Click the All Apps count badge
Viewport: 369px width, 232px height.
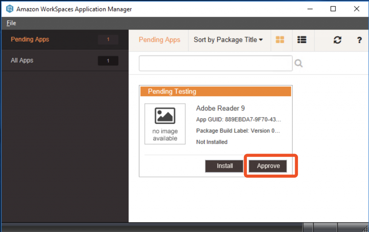point(108,61)
